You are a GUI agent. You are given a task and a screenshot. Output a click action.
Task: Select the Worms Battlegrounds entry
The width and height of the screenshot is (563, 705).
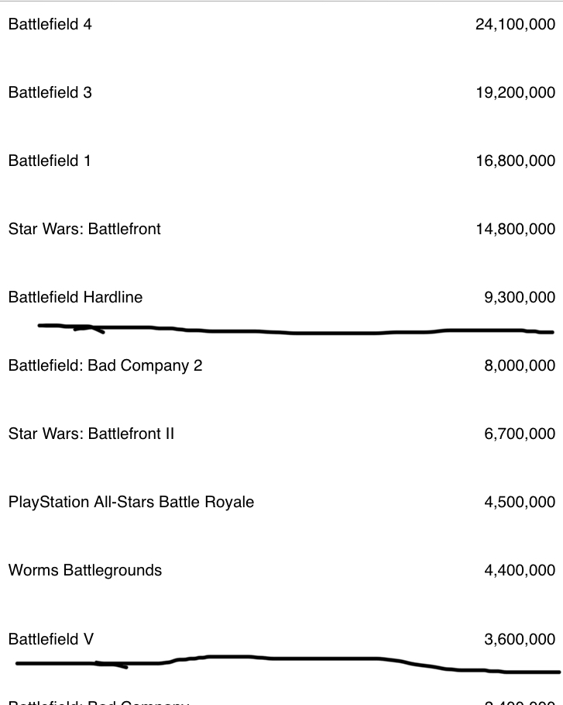(x=85, y=570)
